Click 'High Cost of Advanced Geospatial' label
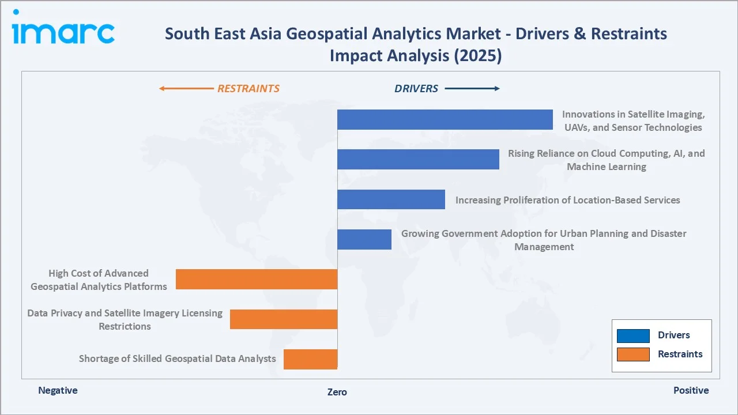738x415 pixels. pyautogui.click(x=99, y=280)
